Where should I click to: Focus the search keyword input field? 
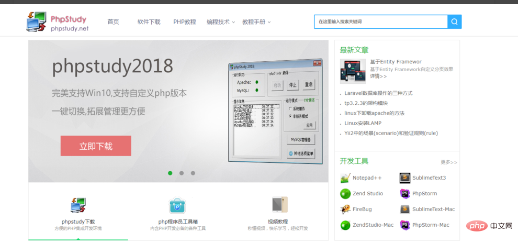381,22
